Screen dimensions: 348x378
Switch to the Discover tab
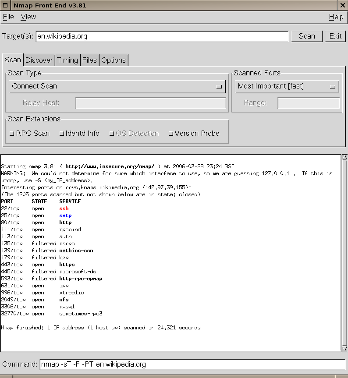pyautogui.click(x=39, y=60)
